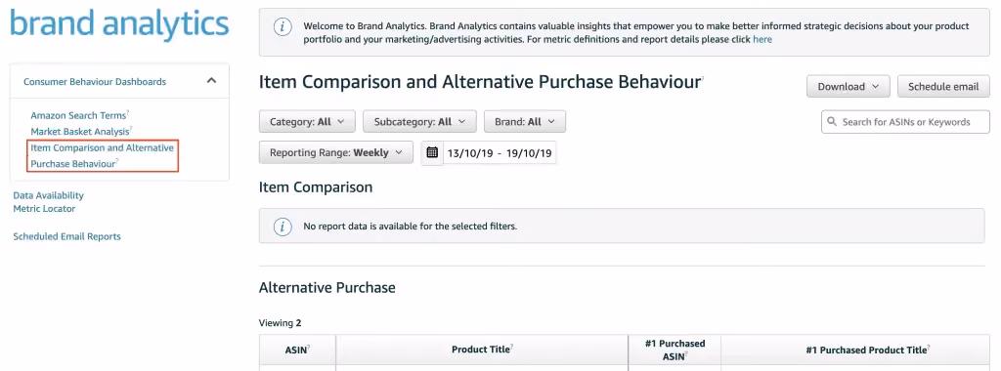The width and height of the screenshot is (1001, 371).
Task: Click the magnifier icon in search box
Action: click(x=832, y=122)
